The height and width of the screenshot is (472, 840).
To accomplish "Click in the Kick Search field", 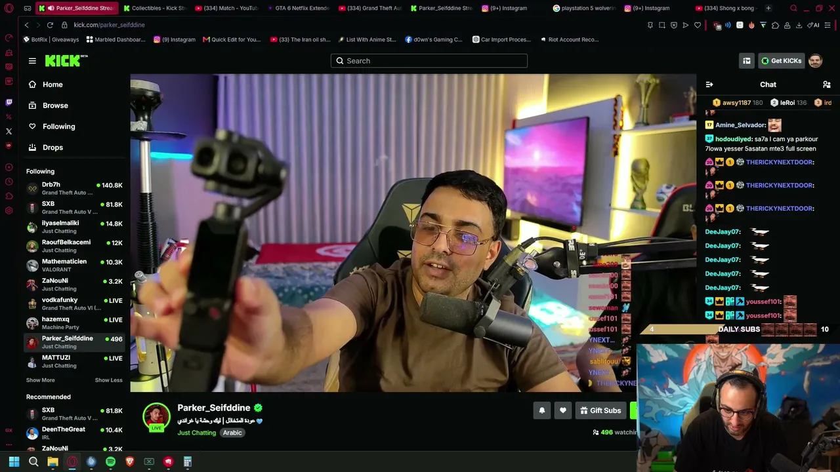I will click(x=429, y=61).
